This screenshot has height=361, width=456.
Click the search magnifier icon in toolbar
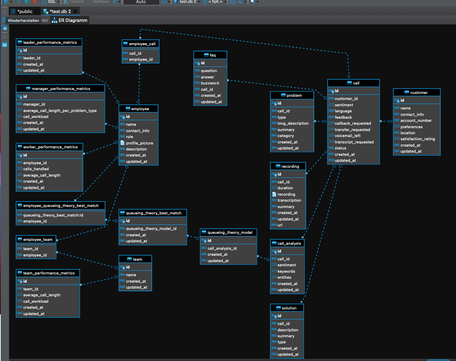click(253, 2)
